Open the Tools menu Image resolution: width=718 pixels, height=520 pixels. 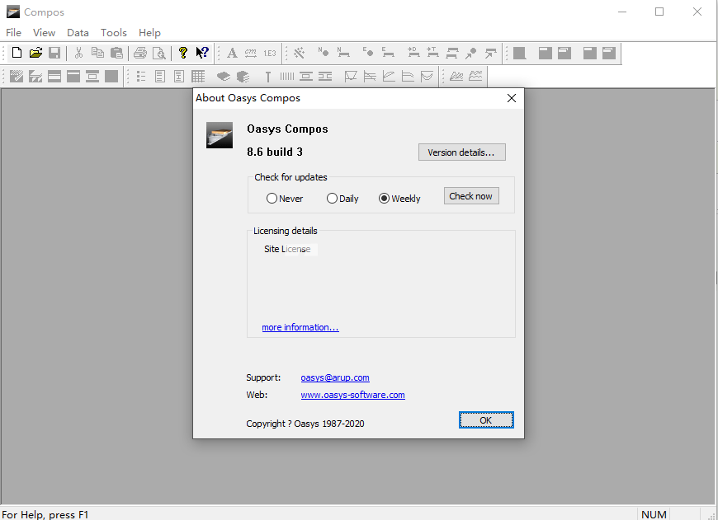coord(114,33)
